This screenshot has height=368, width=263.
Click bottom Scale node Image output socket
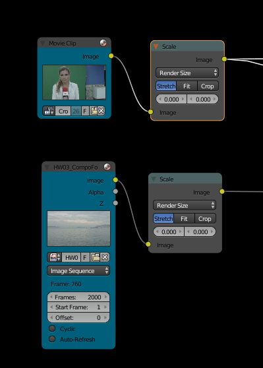tap(221, 191)
